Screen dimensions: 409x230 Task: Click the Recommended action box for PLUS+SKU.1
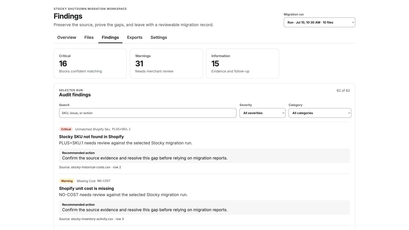point(204,156)
